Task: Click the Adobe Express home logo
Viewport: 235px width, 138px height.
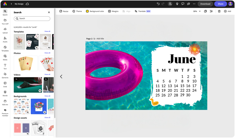Action: [5, 4]
